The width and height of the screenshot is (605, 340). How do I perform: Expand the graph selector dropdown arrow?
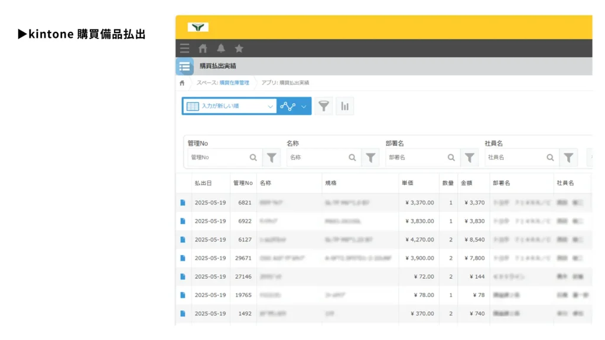tap(304, 107)
